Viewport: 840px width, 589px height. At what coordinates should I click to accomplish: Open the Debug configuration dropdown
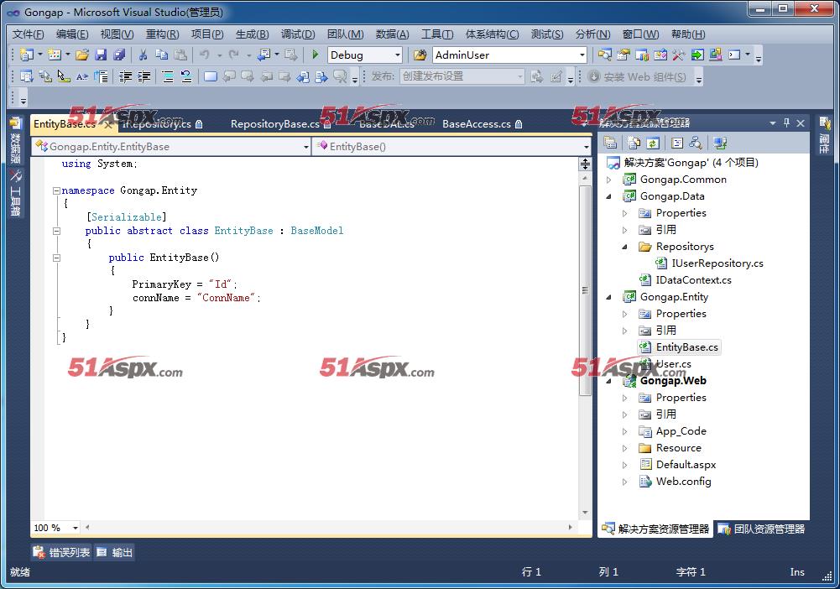tap(397, 55)
